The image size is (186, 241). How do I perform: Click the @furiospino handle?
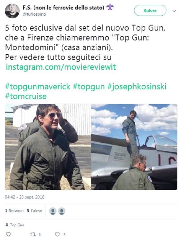(x=34, y=14)
